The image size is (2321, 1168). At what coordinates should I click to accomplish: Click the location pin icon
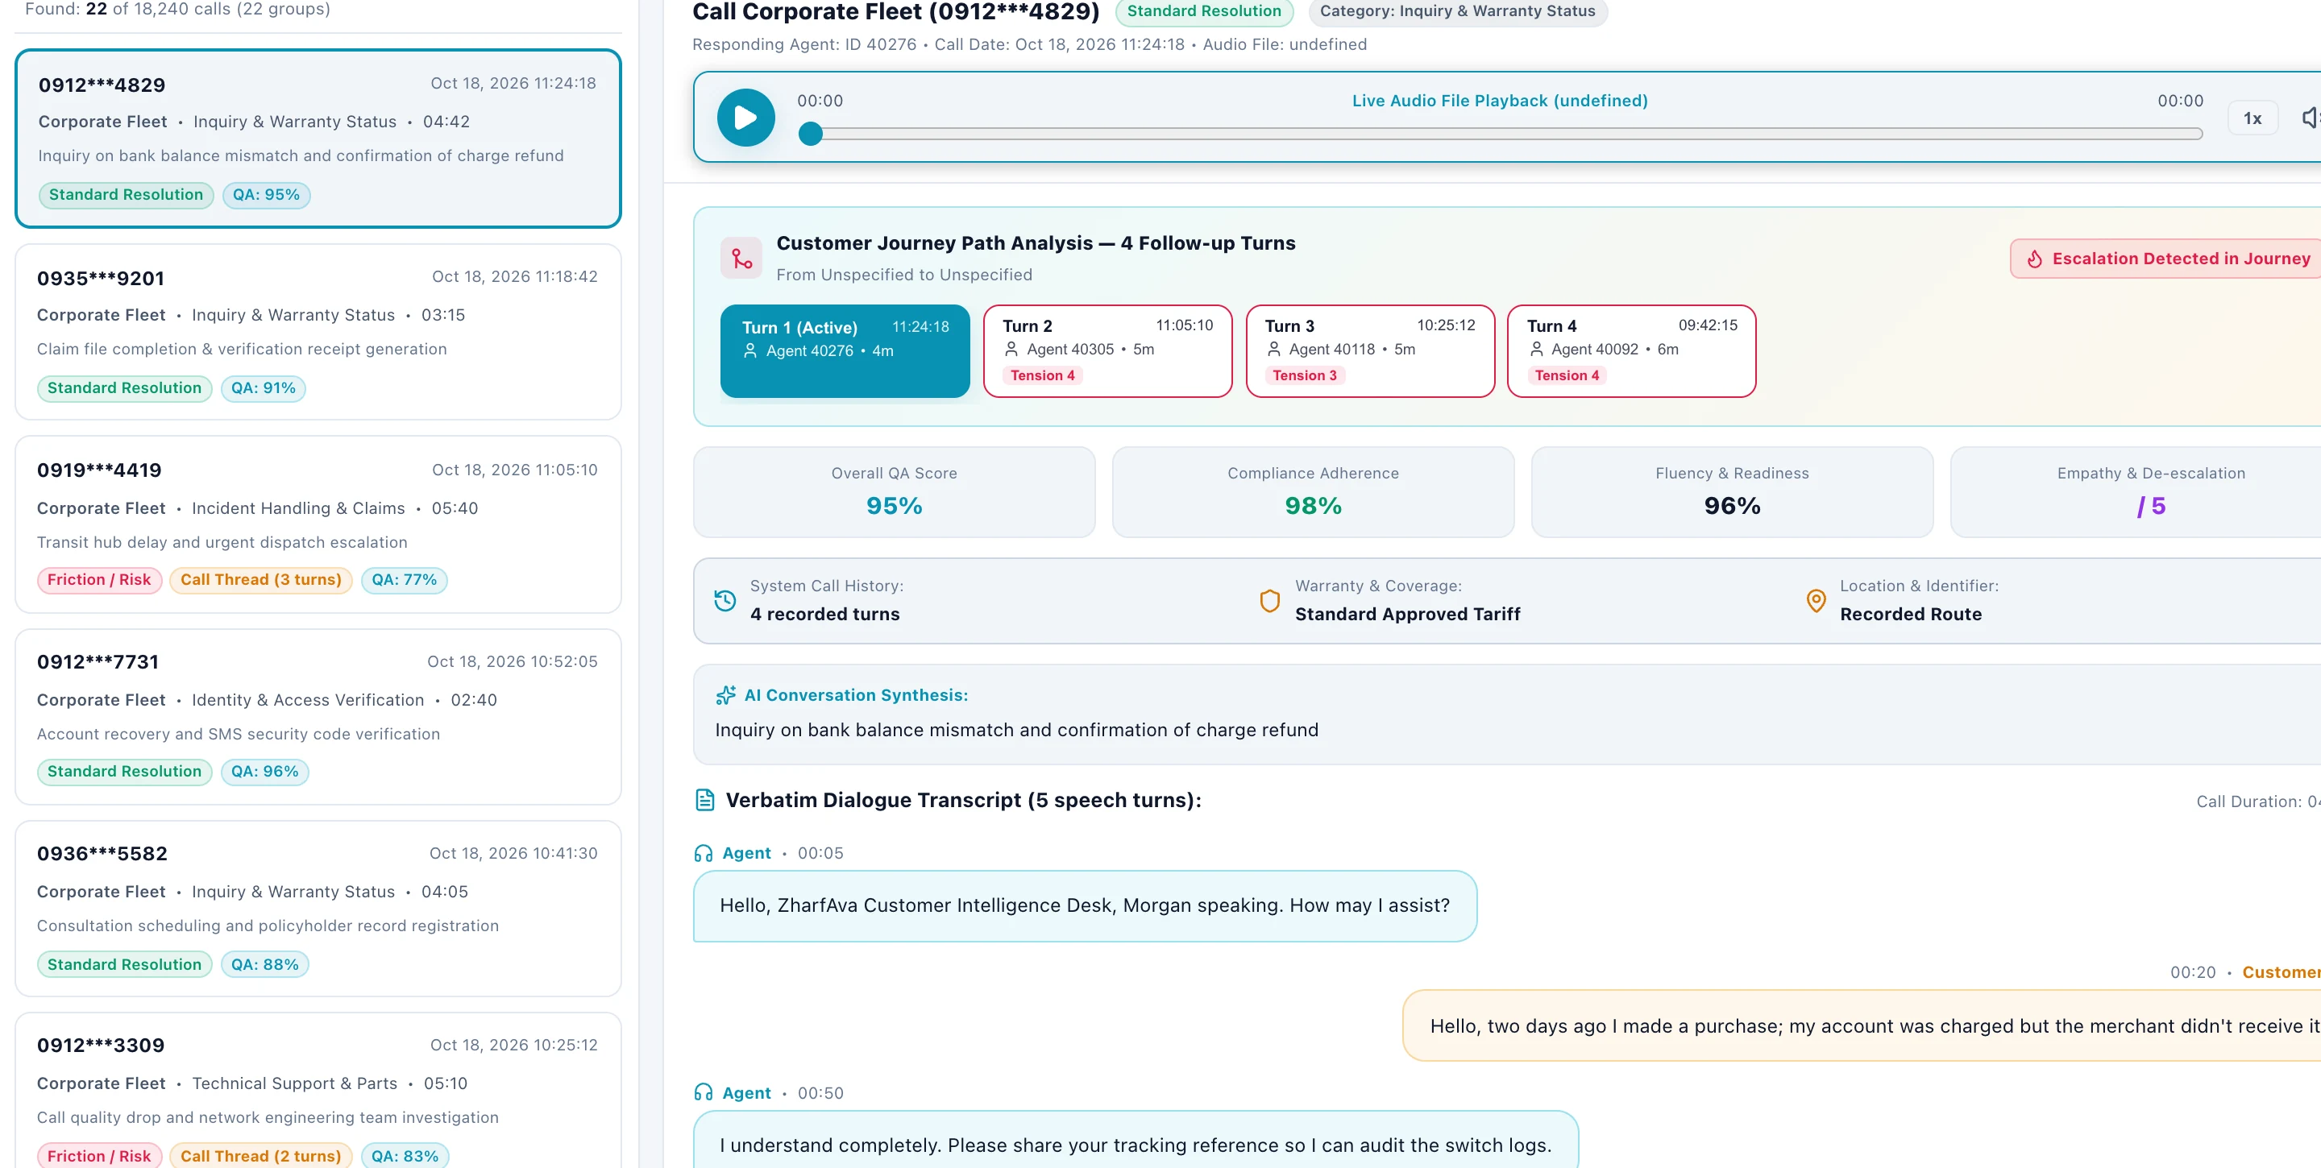(1816, 600)
